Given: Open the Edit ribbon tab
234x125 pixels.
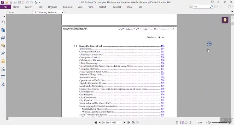Looking at the screenshot, I should click(40, 7).
